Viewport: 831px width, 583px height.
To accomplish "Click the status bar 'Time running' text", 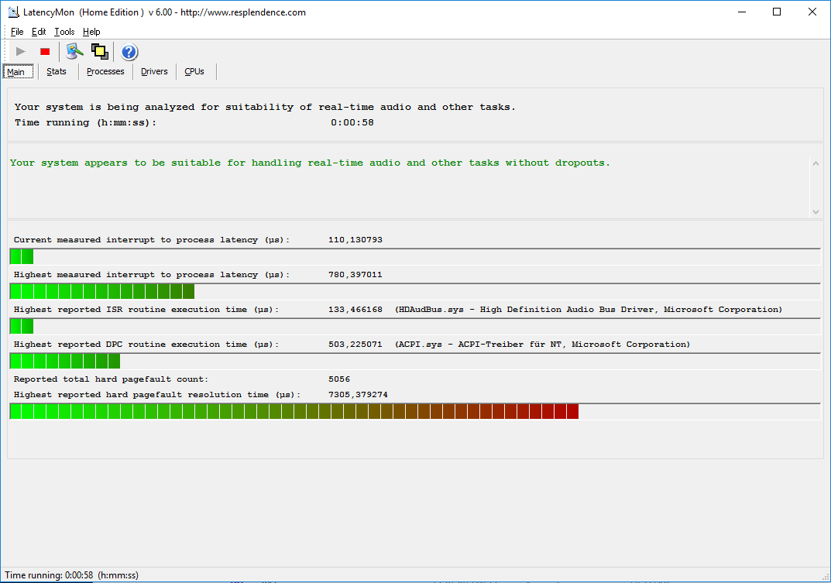I will pyautogui.click(x=71, y=575).
